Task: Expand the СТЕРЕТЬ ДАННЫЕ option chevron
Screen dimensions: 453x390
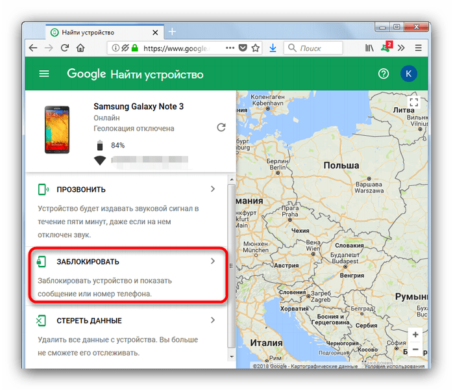Action: click(x=212, y=320)
